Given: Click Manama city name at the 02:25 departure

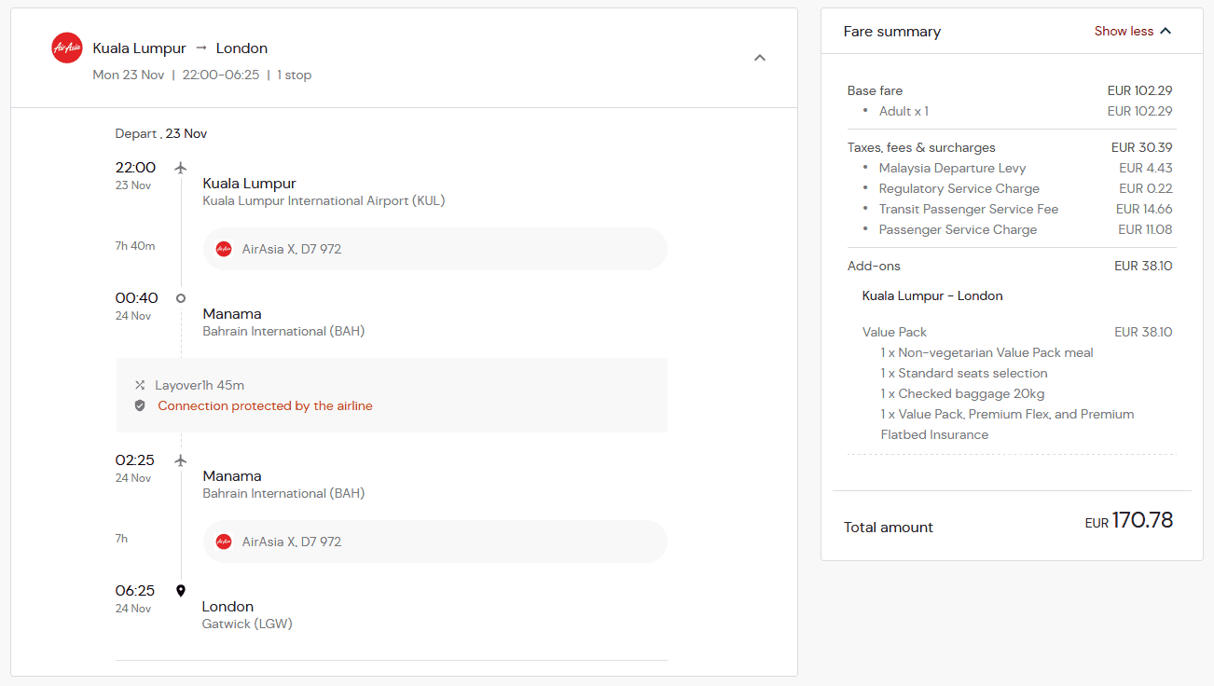Looking at the screenshot, I should pos(232,476).
